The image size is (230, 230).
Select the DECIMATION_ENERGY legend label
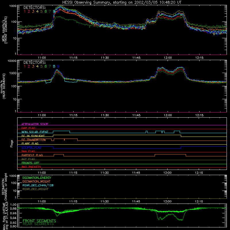pyautogui.click(x=37, y=178)
